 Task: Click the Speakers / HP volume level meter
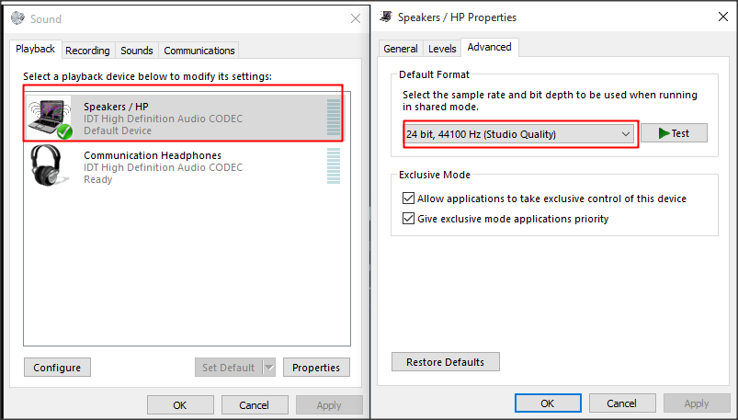pyautogui.click(x=334, y=118)
